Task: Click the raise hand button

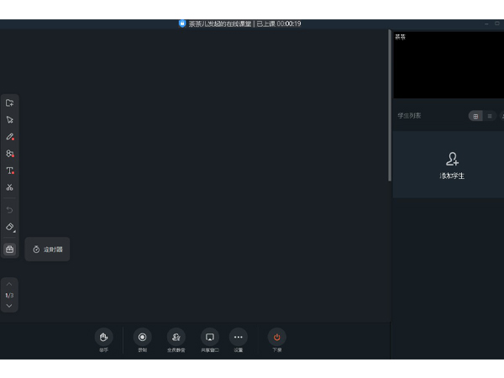Action: [x=103, y=337]
